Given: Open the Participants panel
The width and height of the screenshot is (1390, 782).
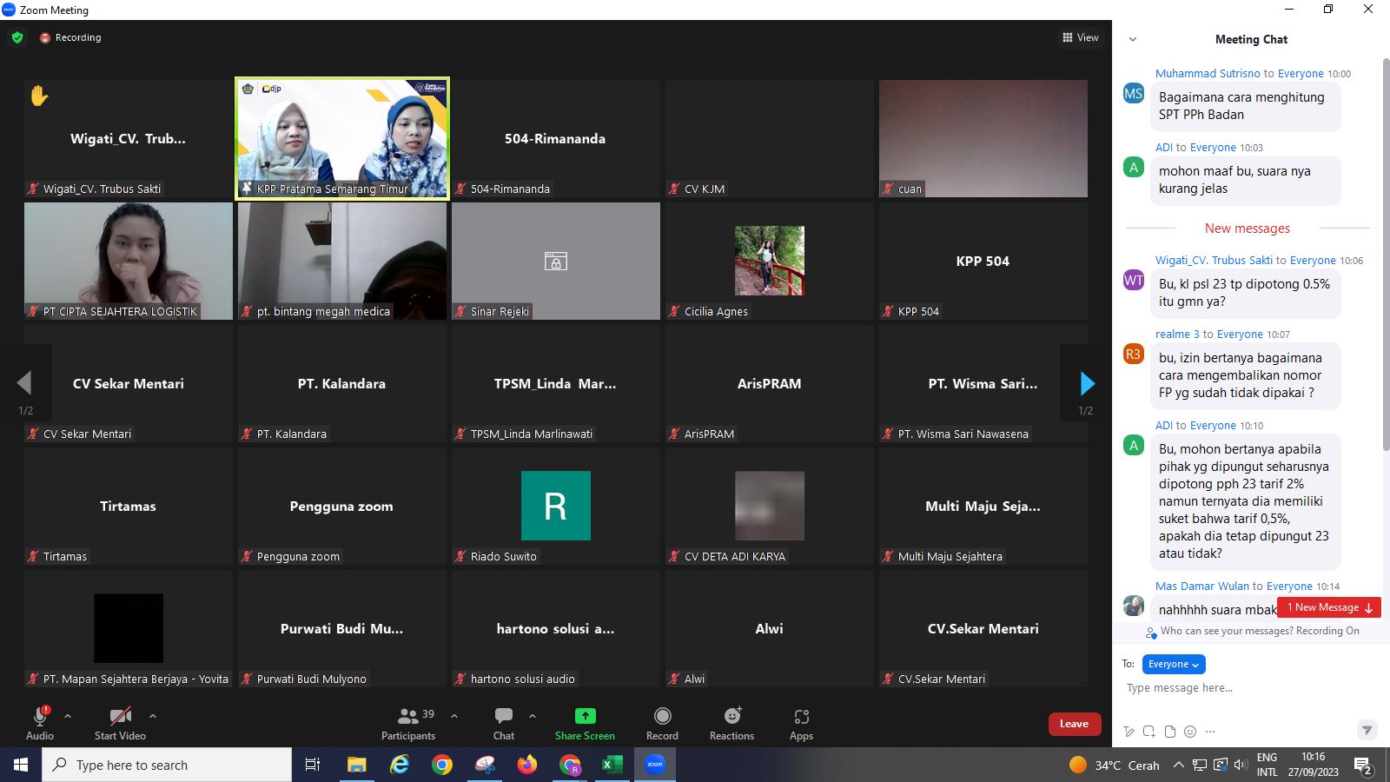Looking at the screenshot, I should 408,723.
